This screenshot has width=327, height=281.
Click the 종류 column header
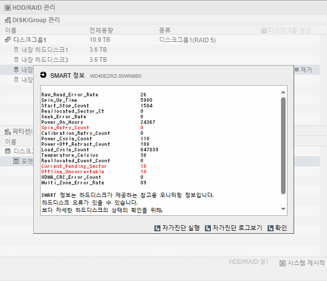click(165, 30)
